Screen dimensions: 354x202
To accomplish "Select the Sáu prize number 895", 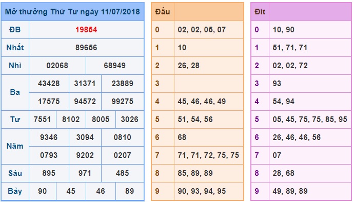I will [49, 173].
